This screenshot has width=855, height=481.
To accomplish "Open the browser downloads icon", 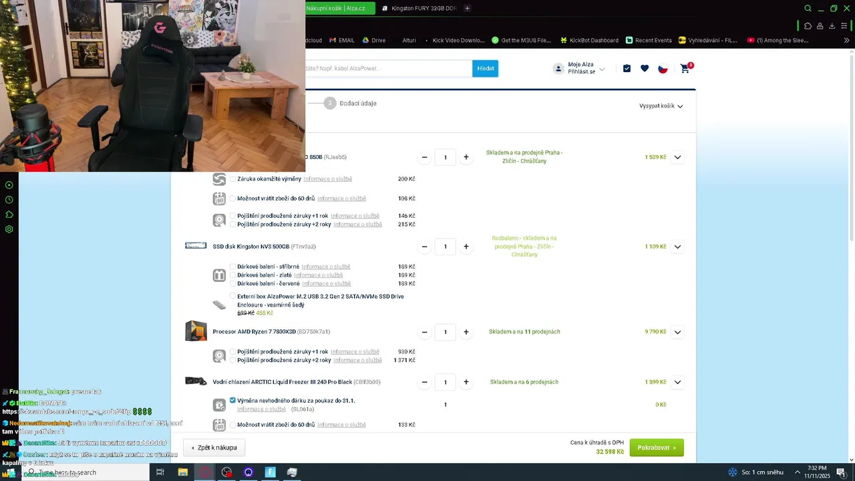I will pos(832,26).
